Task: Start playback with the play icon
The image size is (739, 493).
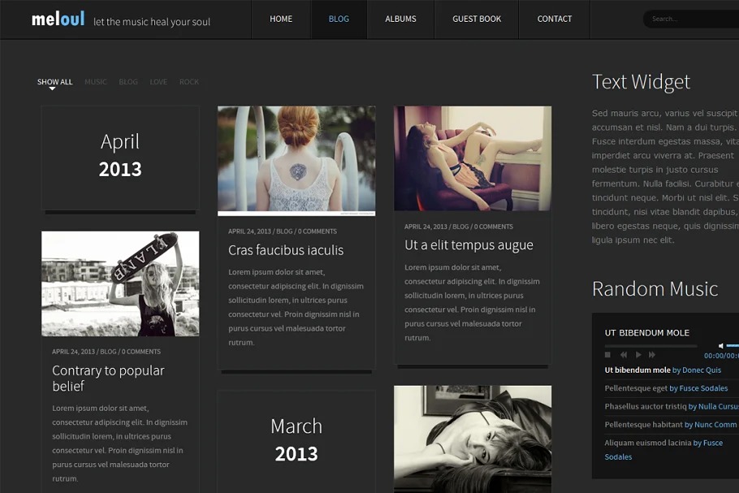Action: (638, 355)
